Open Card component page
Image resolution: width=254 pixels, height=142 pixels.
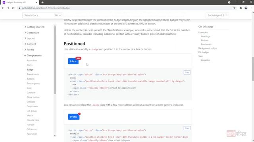(29, 88)
